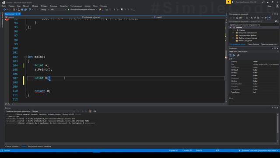Click the Navigate Backward toolbar button
The height and width of the screenshot is (158, 280).
point(5,10)
